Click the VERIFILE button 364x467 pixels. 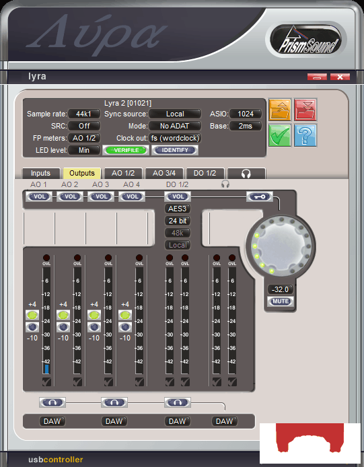[x=126, y=150]
